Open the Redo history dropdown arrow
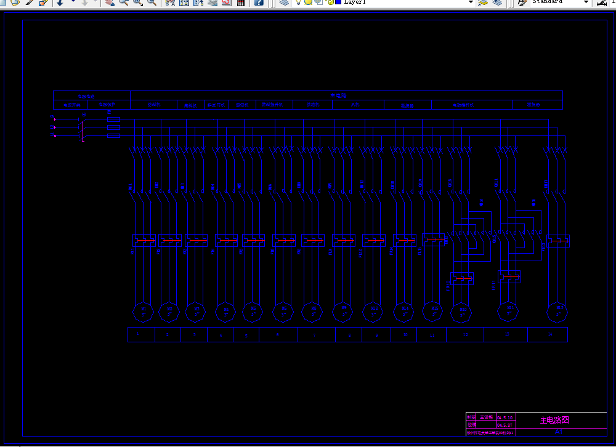 [x=95, y=2]
